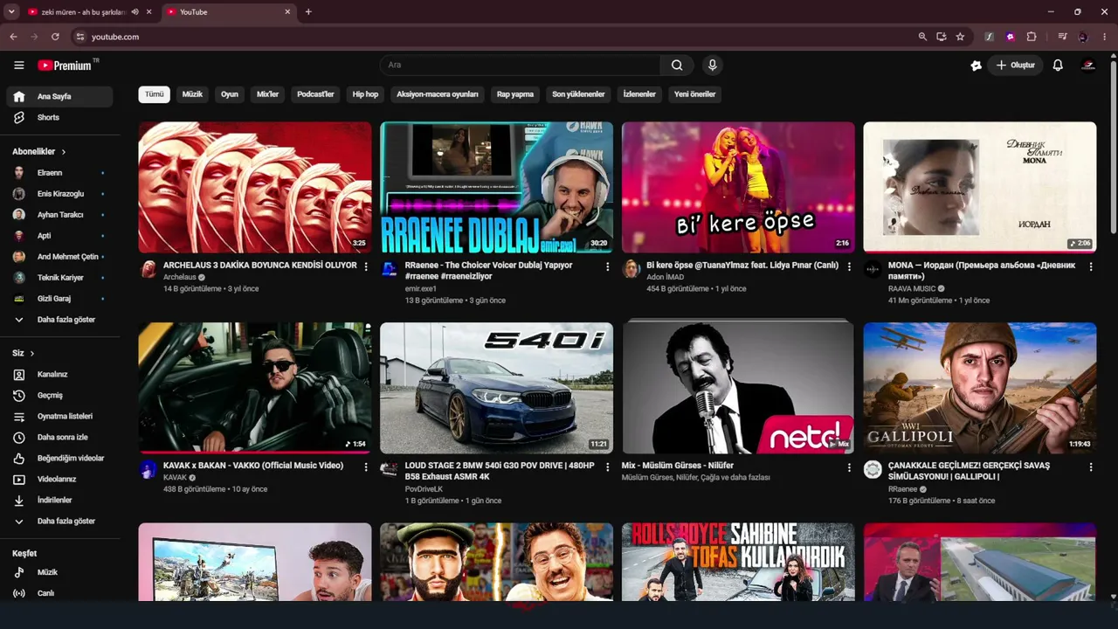This screenshot has width=1118, height=629.
Task: Open Daha sonra izle list
Action: [x=59, y=437]
